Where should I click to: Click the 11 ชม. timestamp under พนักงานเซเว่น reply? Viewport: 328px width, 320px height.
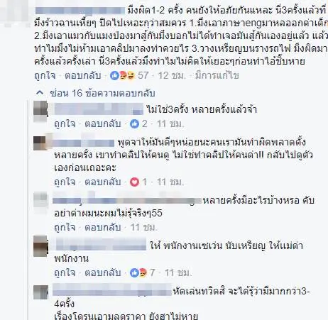point(177,273)
